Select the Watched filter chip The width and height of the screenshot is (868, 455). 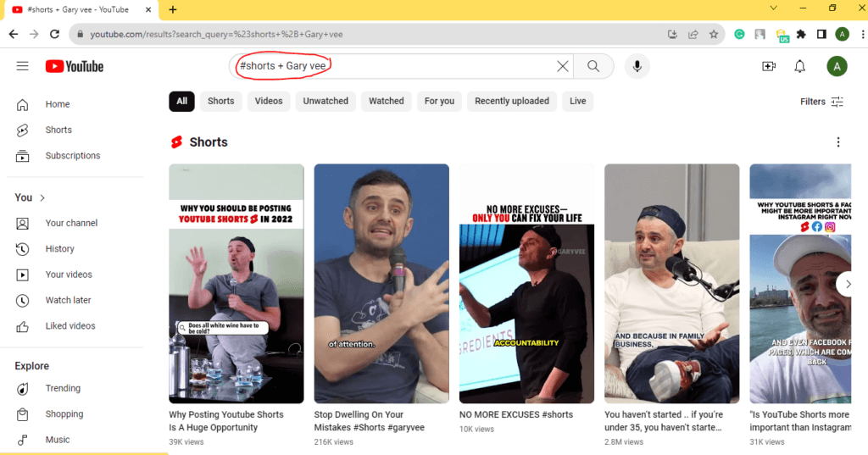coord(387,102)
